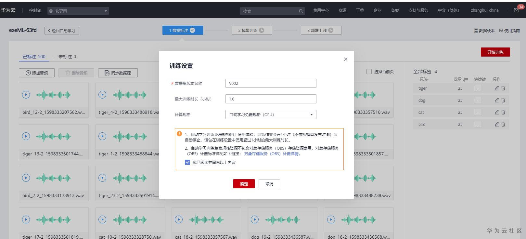Toggle 我已阅读并同意以上内容 checkbox
This screenshot has height=239, width=526.
[187, 162]
